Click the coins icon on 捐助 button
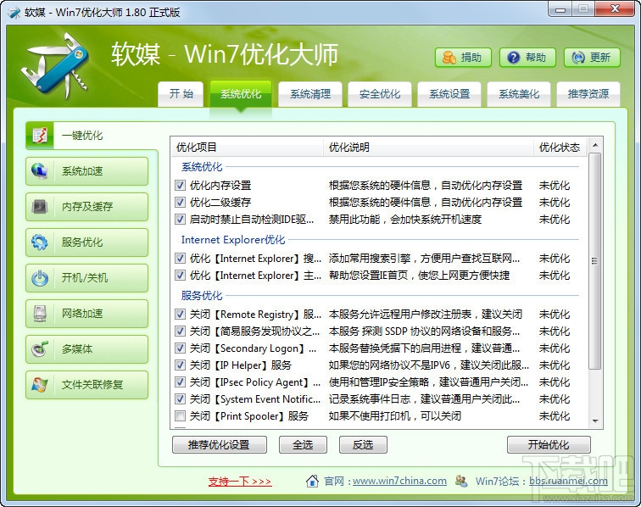The image size is (641, 507). pyautogui.click(x=449, y=58)
